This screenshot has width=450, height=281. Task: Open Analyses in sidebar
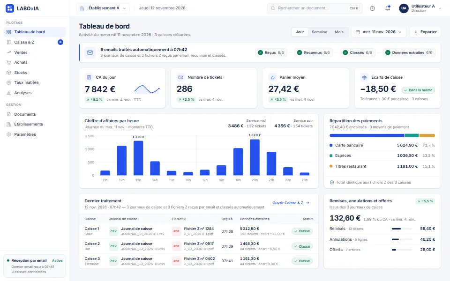35,93
